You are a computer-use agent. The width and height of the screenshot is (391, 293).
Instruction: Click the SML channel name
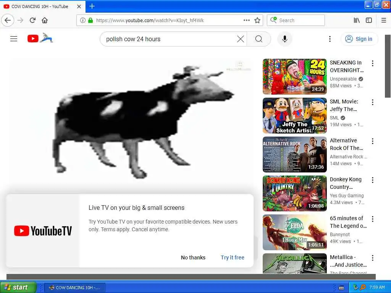click(x=334, y=118)
